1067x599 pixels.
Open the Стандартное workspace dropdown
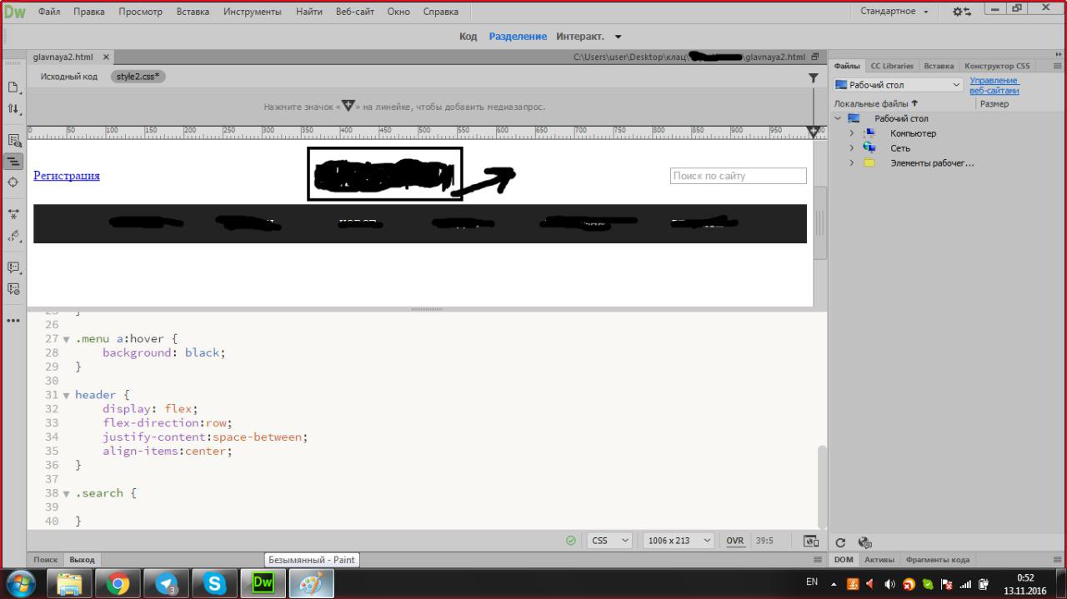894,12
